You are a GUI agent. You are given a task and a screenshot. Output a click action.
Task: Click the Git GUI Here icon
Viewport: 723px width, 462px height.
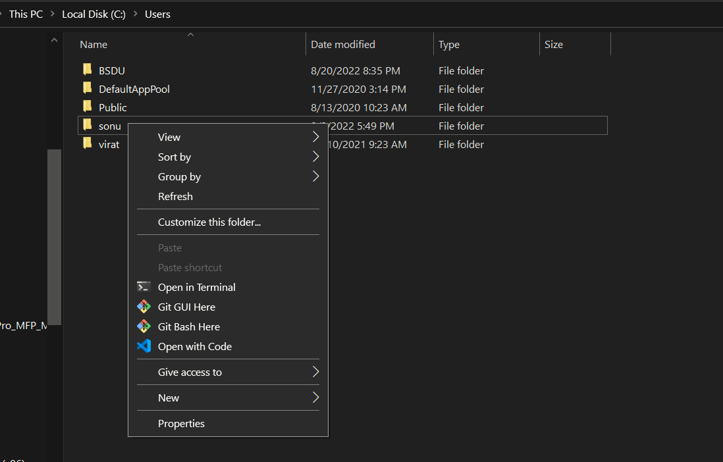tap(144, 307)
